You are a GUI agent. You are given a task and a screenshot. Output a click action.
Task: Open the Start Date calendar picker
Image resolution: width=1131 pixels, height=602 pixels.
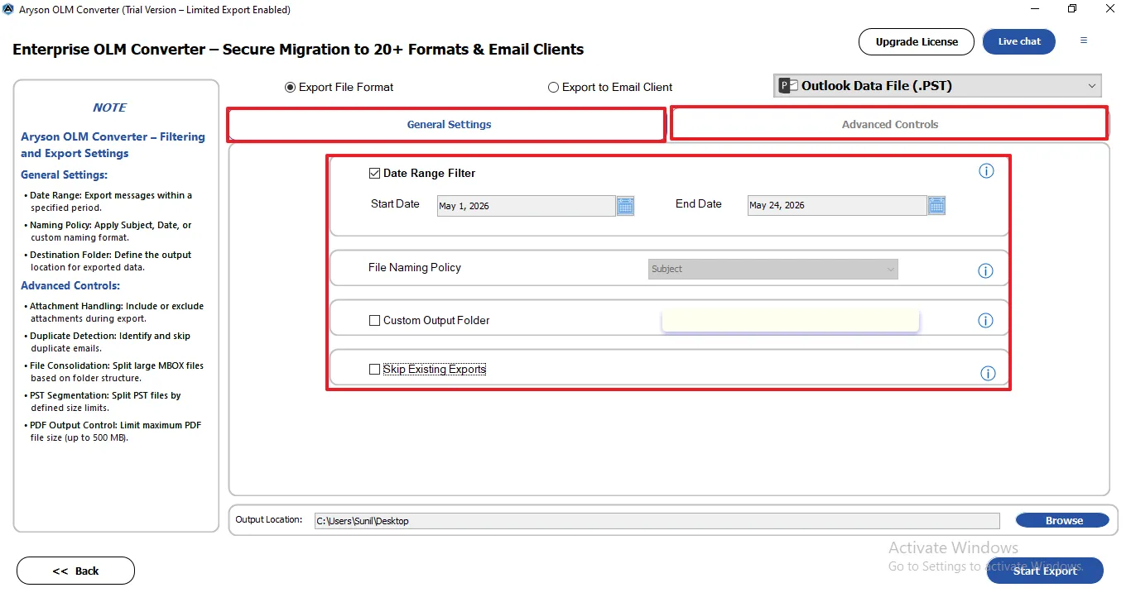tap(625, 205)
